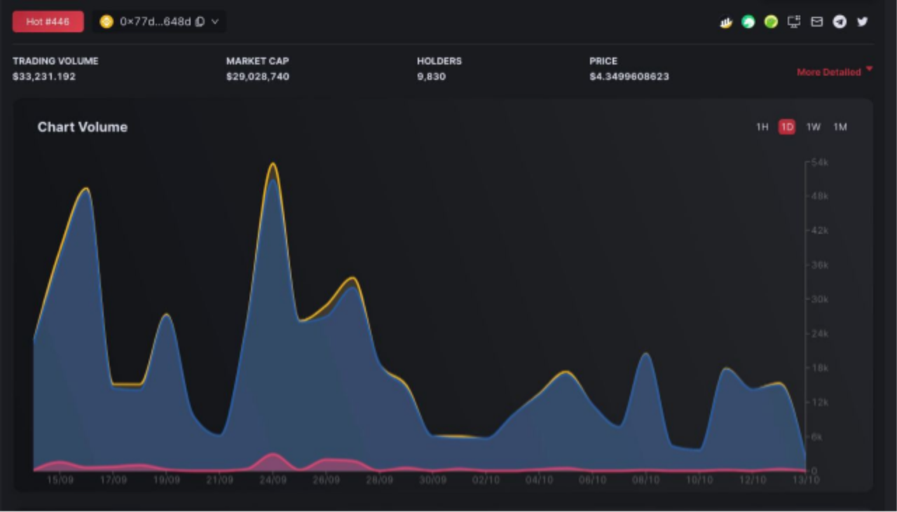Click the green dolphin circle icon
The image size is (897, 512).
748,22
